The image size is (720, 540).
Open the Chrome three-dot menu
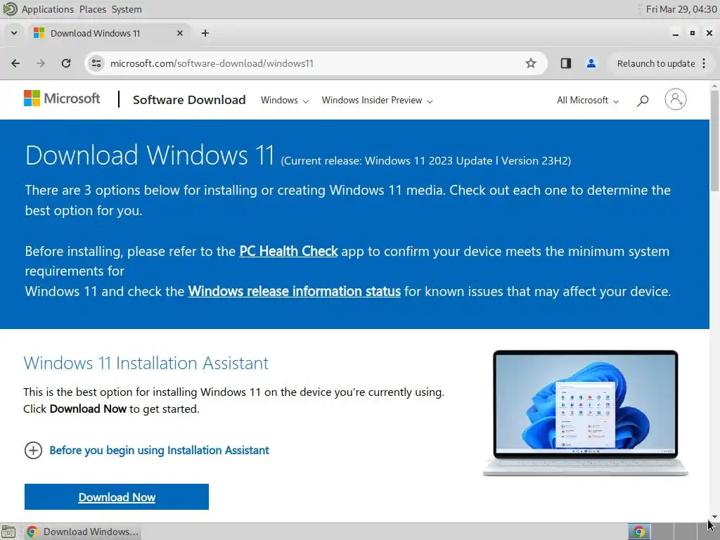click(x=704, y=63)
